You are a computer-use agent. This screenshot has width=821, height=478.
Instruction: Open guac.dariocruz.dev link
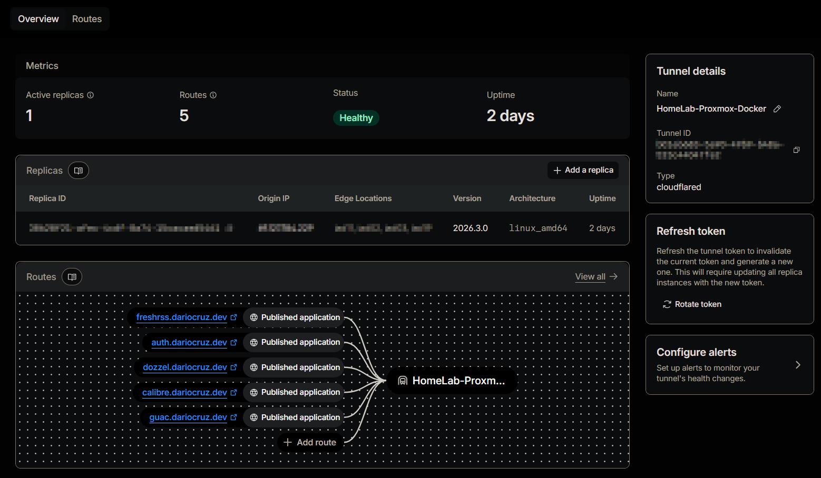pyautogui.click(x=188, y=417)
